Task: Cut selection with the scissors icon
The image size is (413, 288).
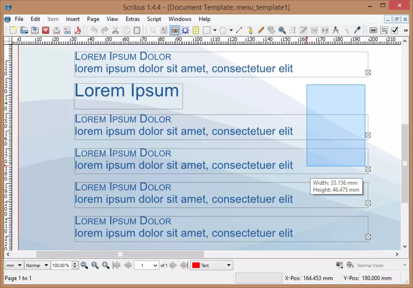Action: pyautogui.click(x=115, y=30)
